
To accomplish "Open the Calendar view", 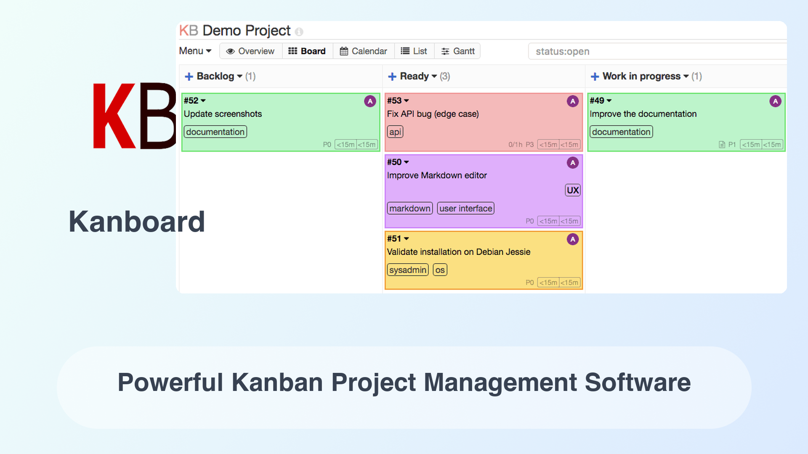I will pyautogui.click(x=364, y=51).
